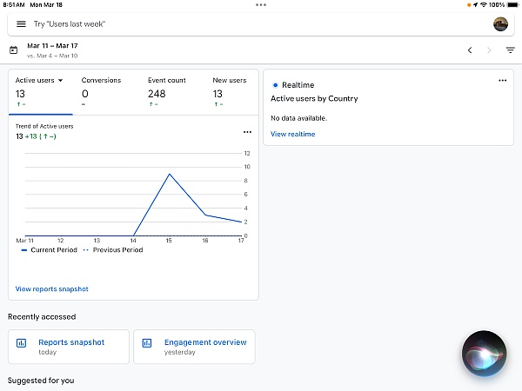
Task: Open Engagement overview recently accessed card
Action: coord(195,346)
